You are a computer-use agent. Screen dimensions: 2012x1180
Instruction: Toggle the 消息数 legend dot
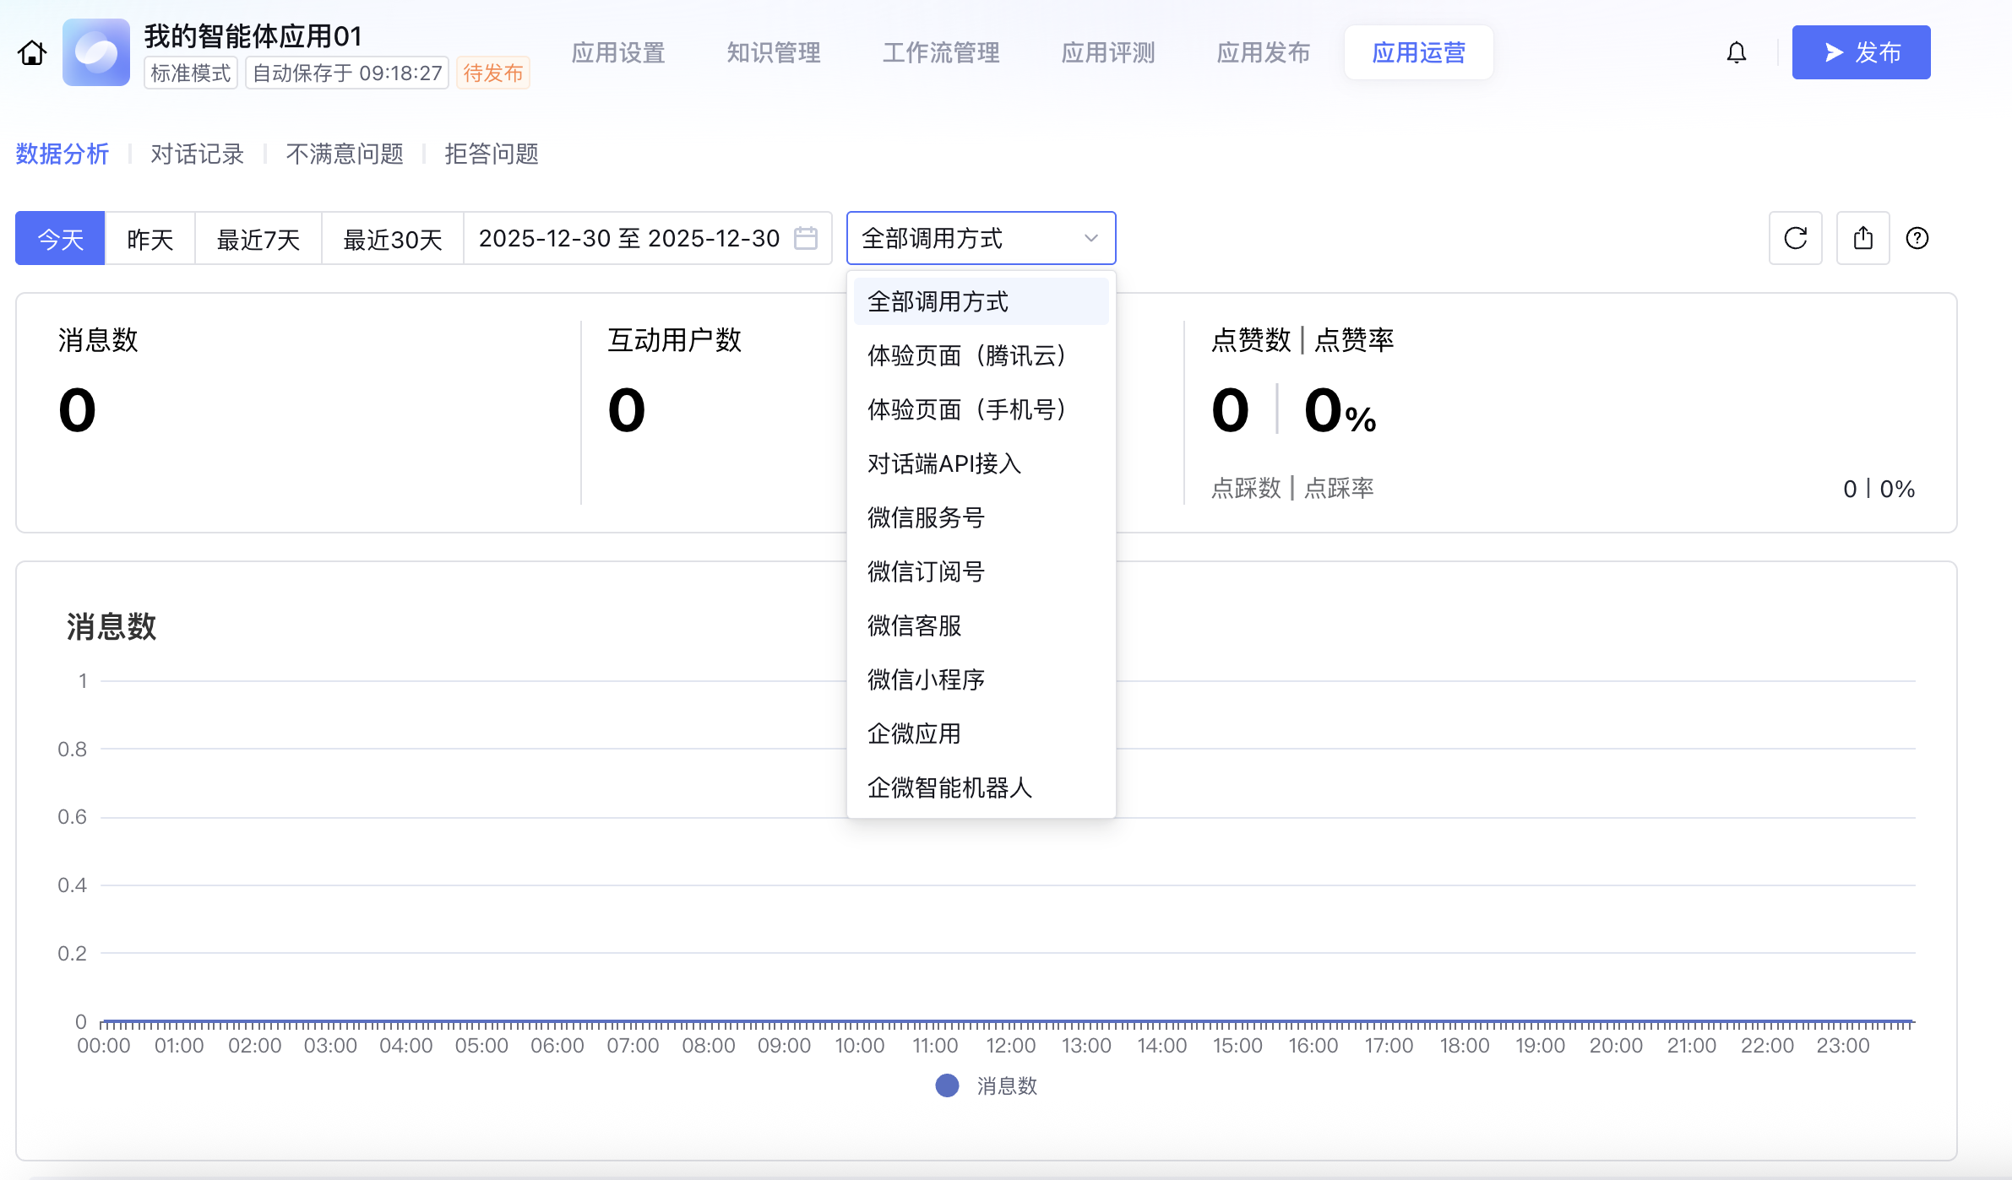click(x=947, y=1085)
